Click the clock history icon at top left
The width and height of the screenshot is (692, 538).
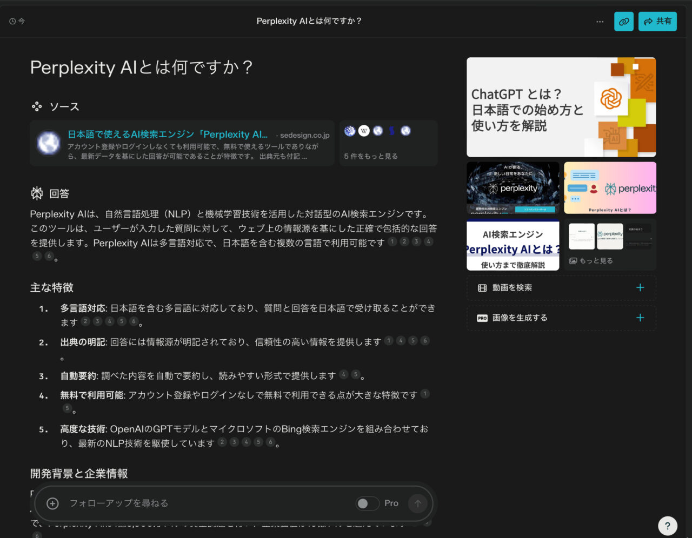pyautogui.click(x=11, y=21)
